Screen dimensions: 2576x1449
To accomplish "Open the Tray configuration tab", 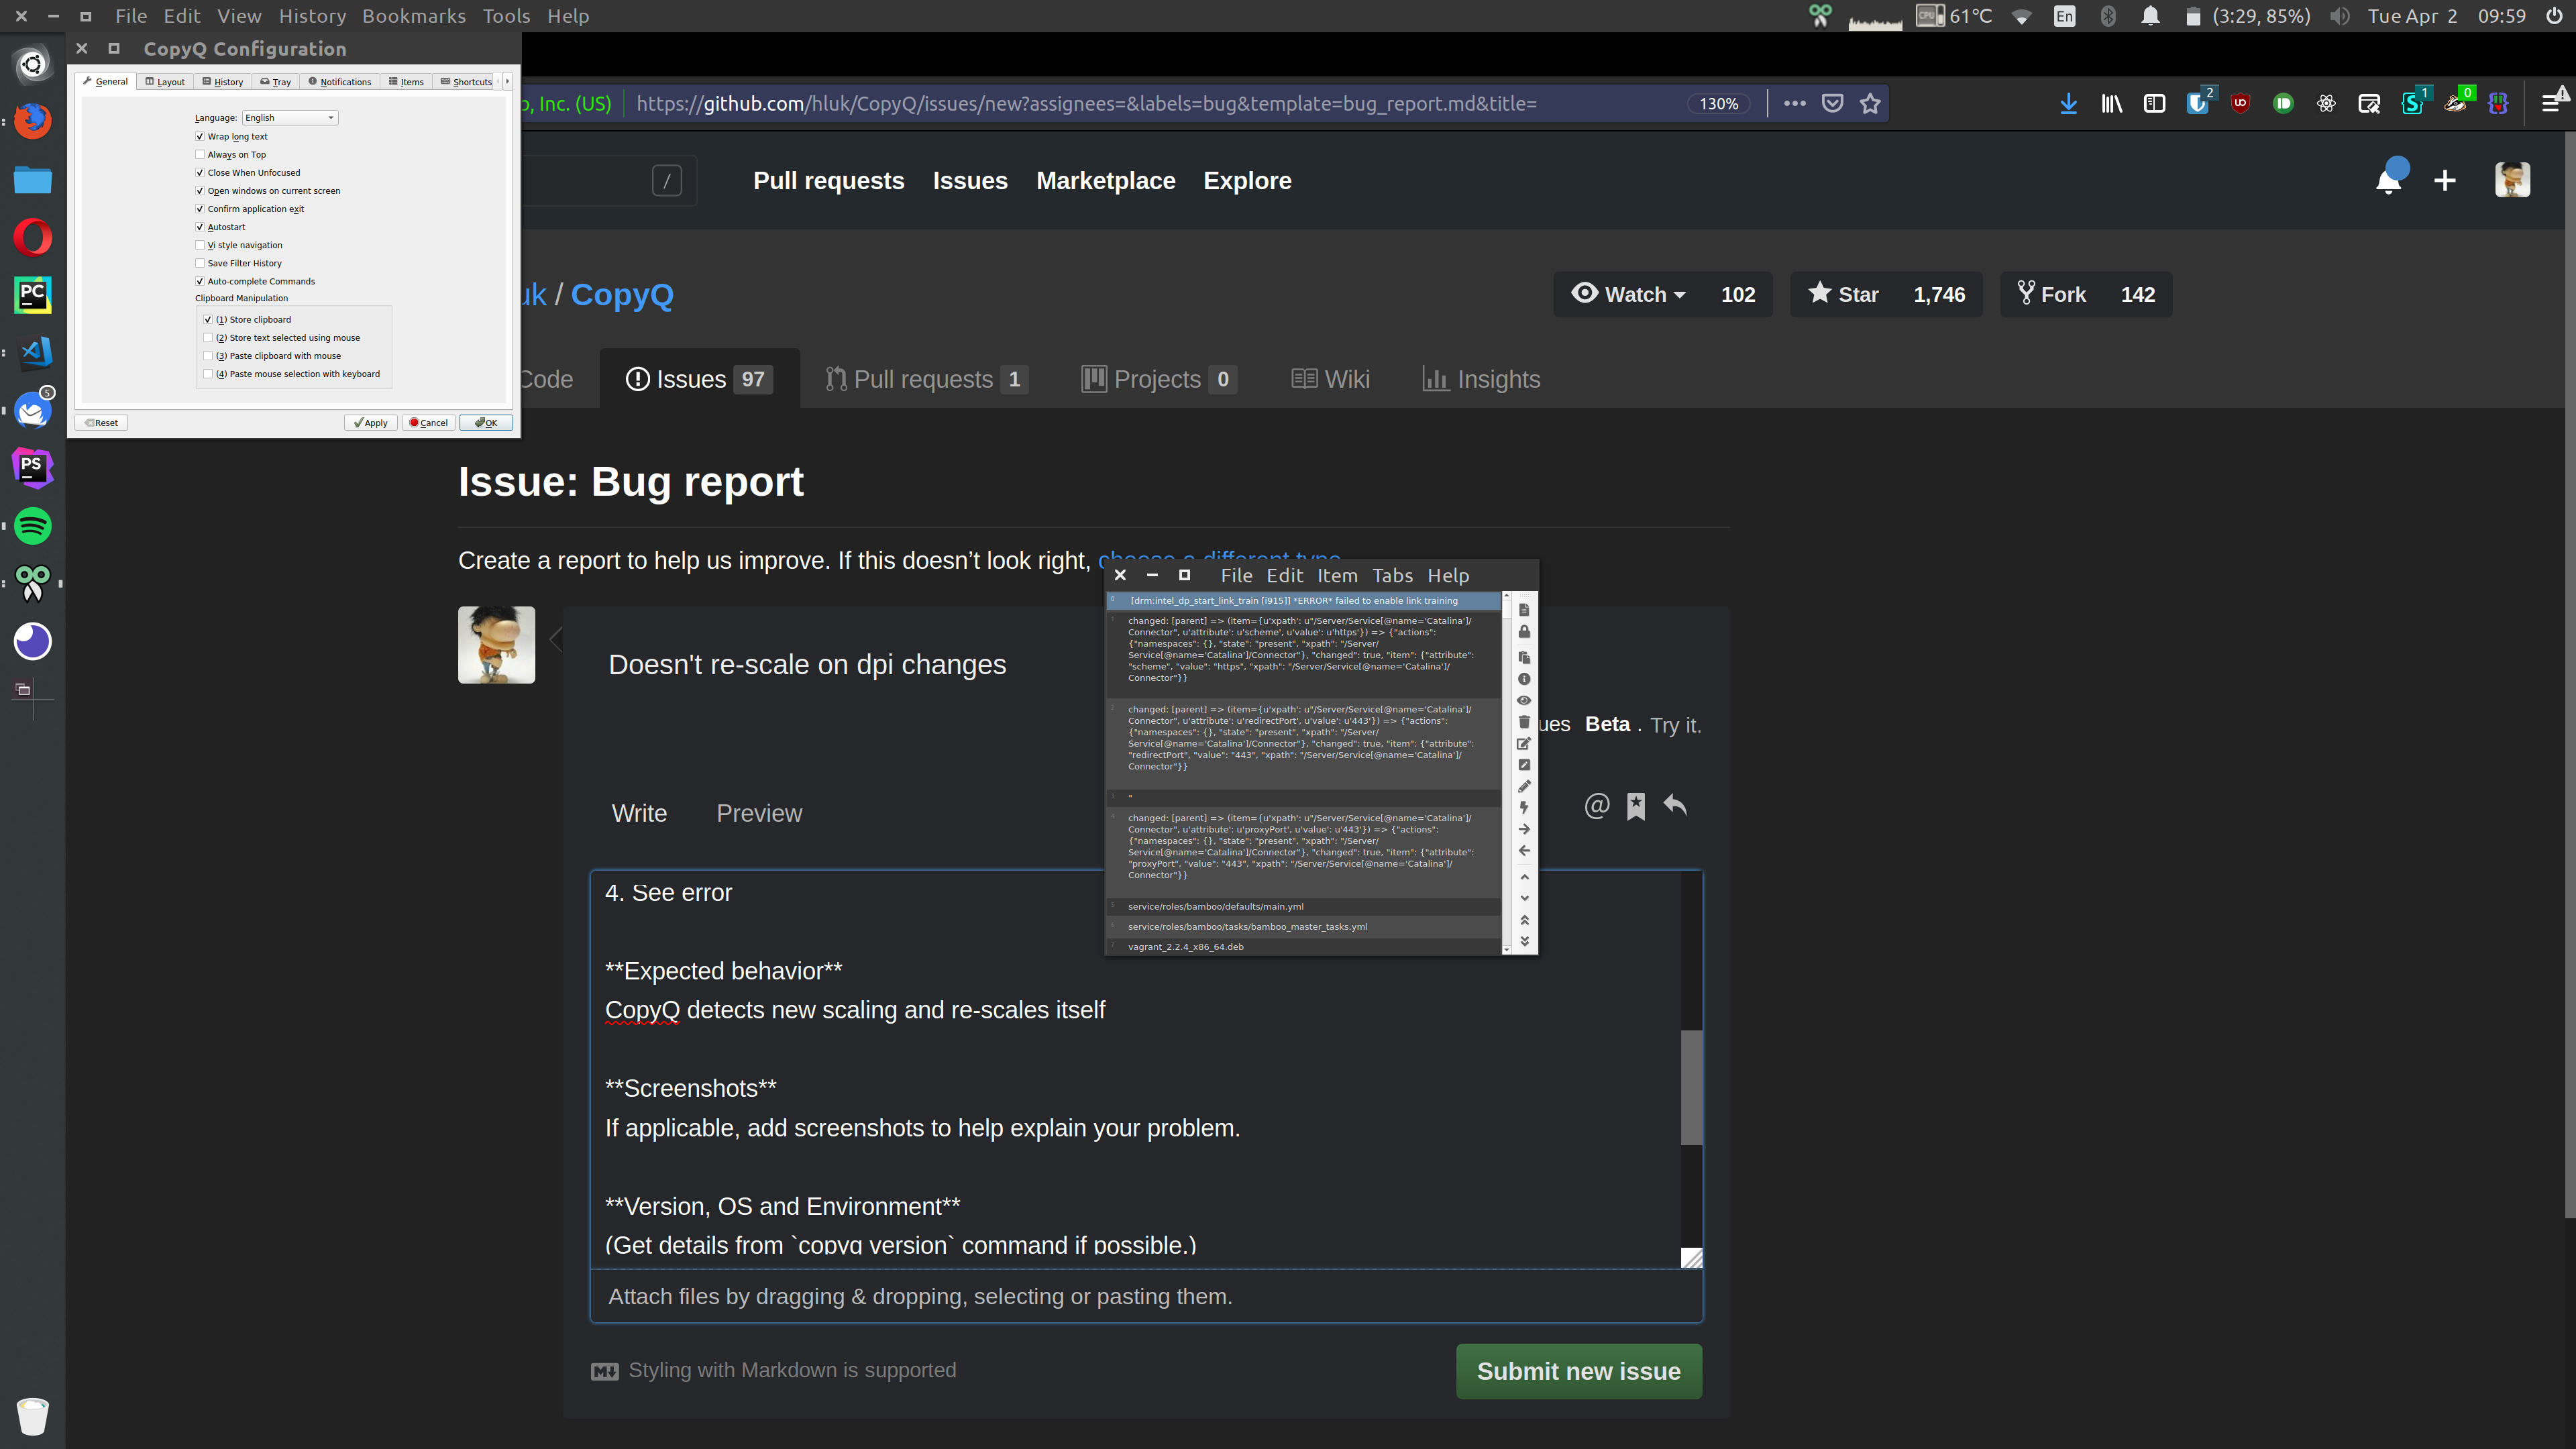I will 276,82.
